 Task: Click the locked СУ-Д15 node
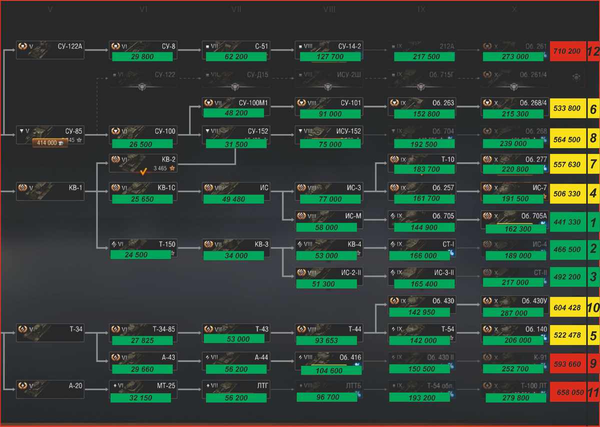click(236, 78)
